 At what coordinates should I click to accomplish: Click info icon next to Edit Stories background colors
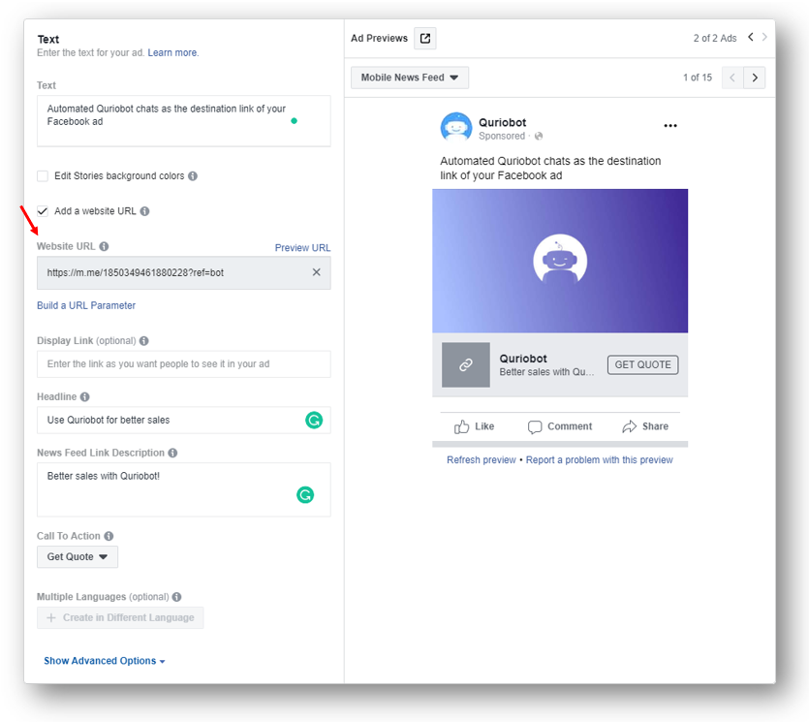(x=193, y=176)
